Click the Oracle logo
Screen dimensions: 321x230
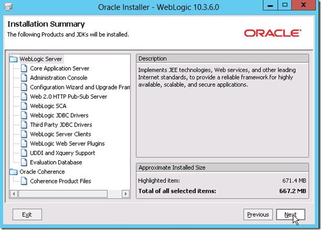(272, 33)
